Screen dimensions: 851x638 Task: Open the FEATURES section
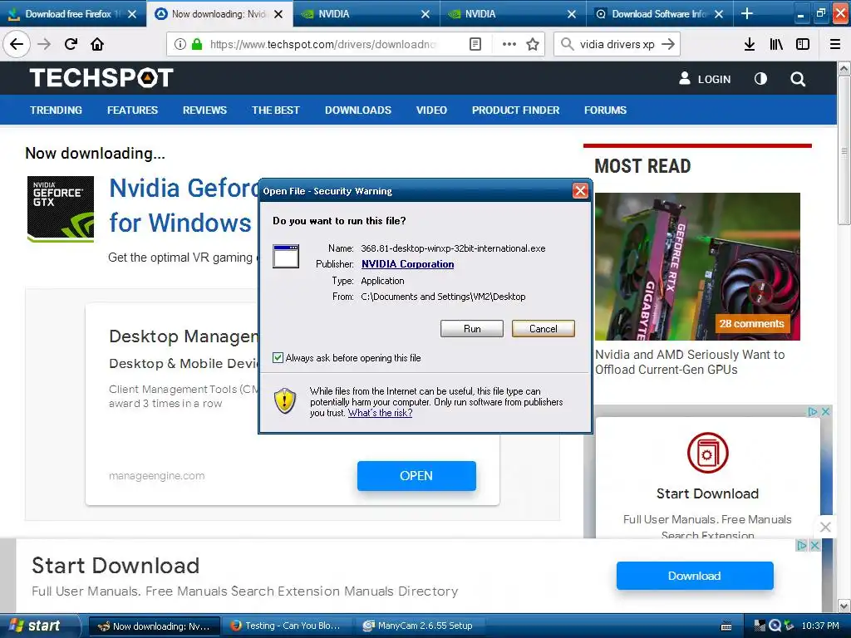tap(132, 110)
